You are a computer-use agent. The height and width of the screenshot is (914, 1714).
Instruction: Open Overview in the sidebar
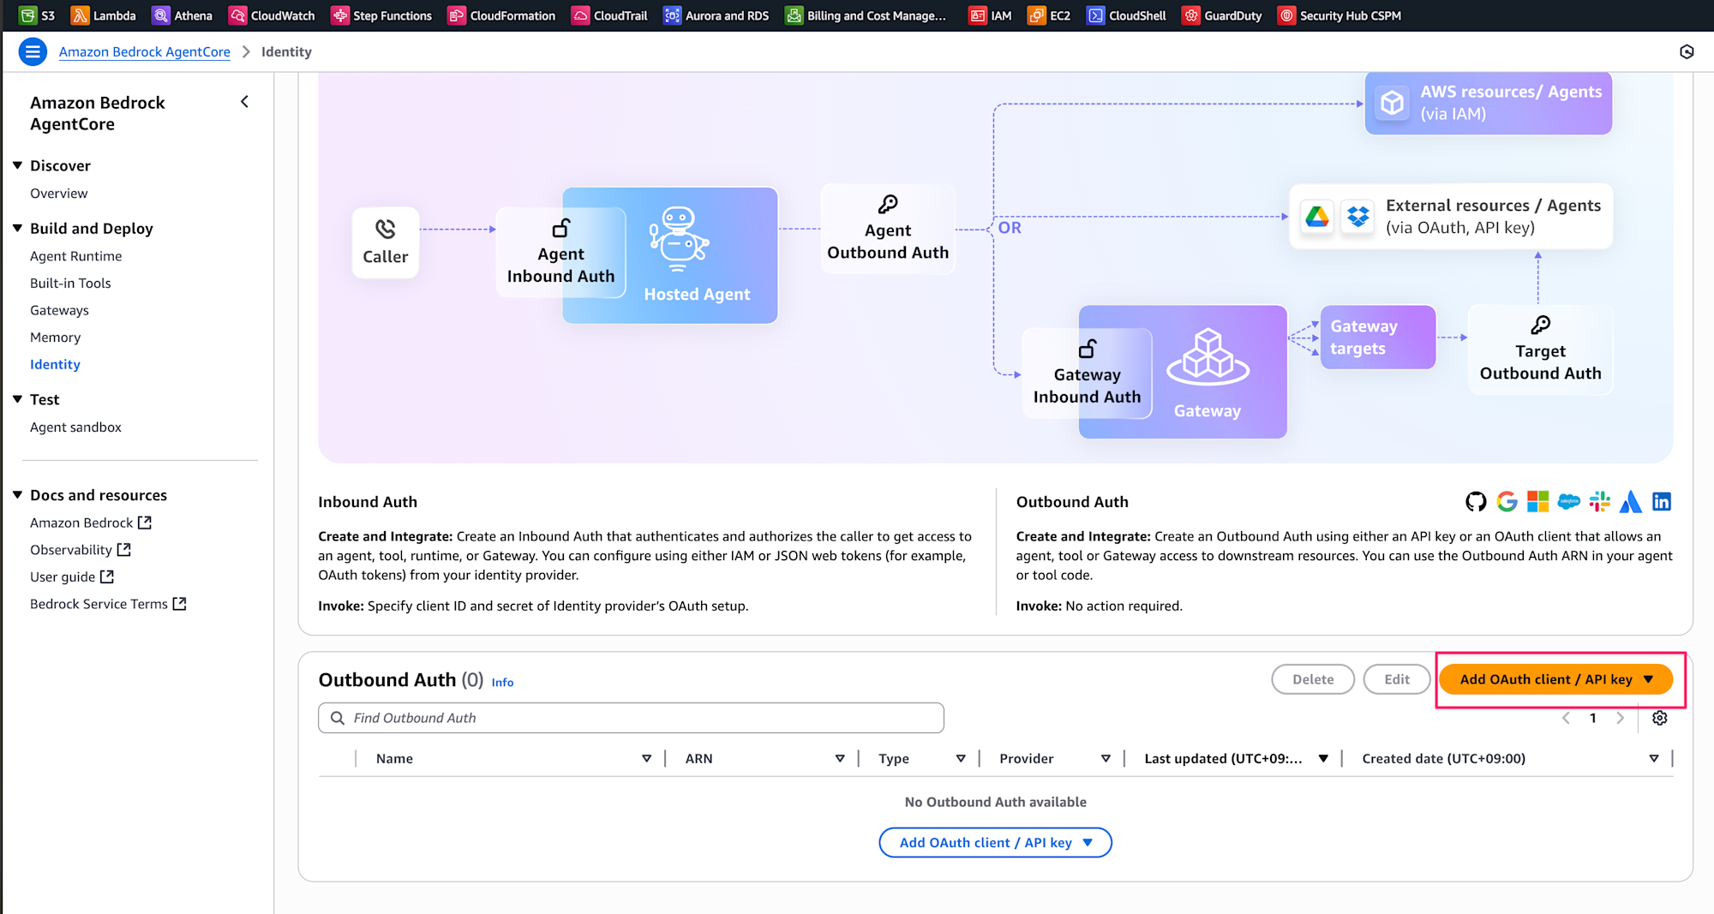[x=58, y=194]
